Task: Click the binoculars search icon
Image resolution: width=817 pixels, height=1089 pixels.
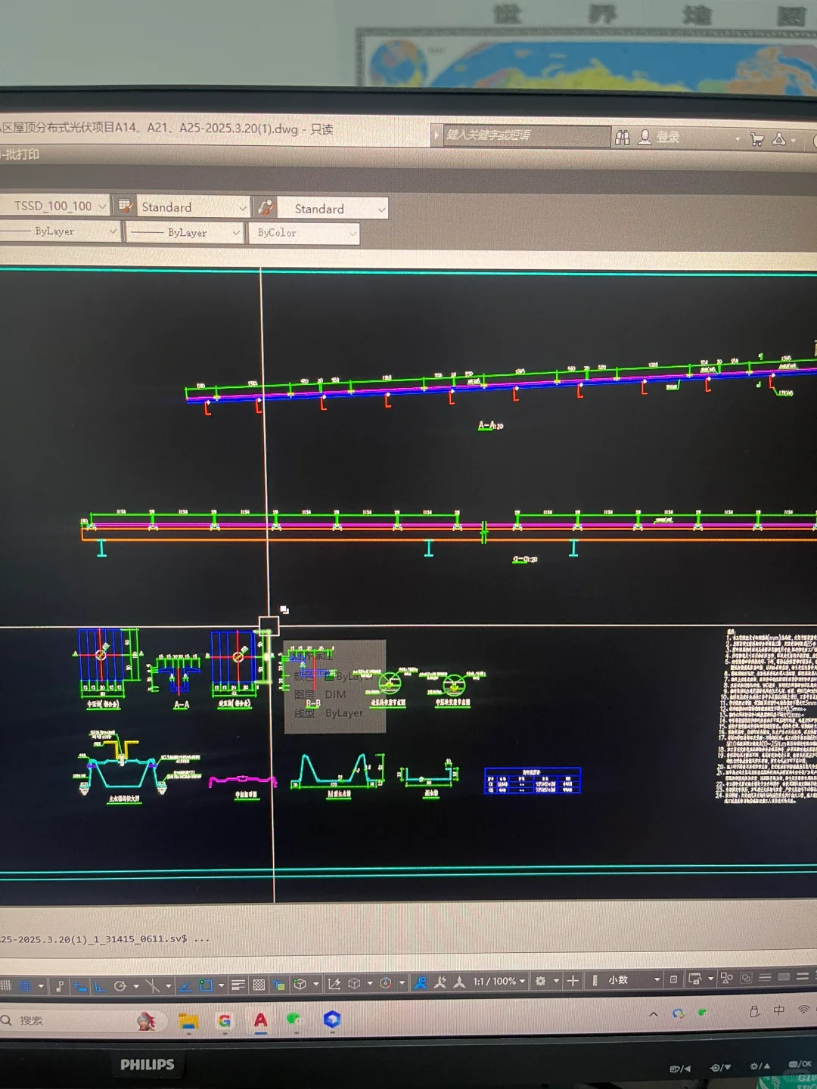Action: [623, 137]
